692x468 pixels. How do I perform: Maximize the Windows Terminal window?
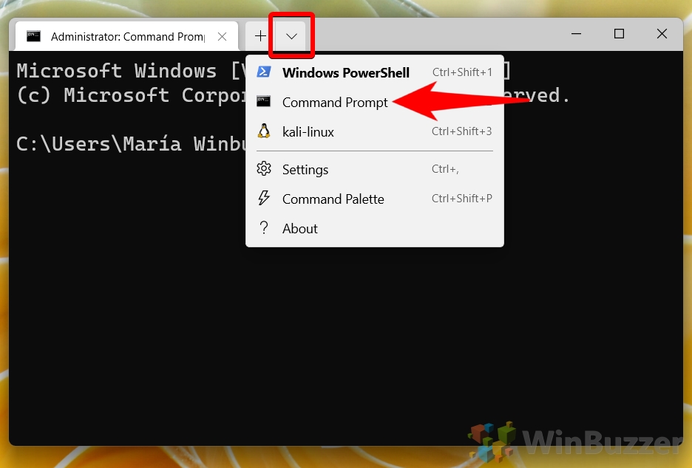[x=618, y=34]
